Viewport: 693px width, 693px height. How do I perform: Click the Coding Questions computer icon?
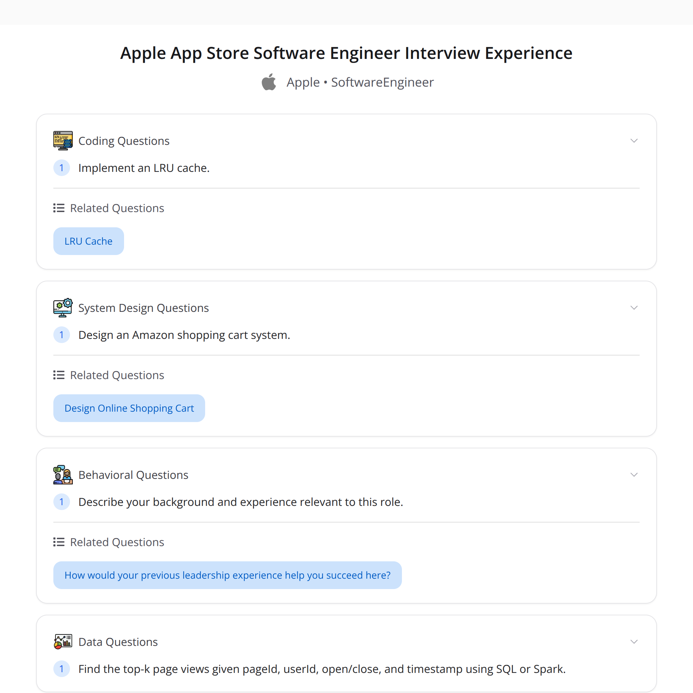(63, 141)
